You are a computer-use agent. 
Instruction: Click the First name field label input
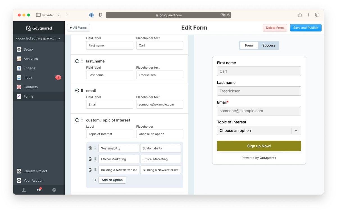(x=110, y=46)
